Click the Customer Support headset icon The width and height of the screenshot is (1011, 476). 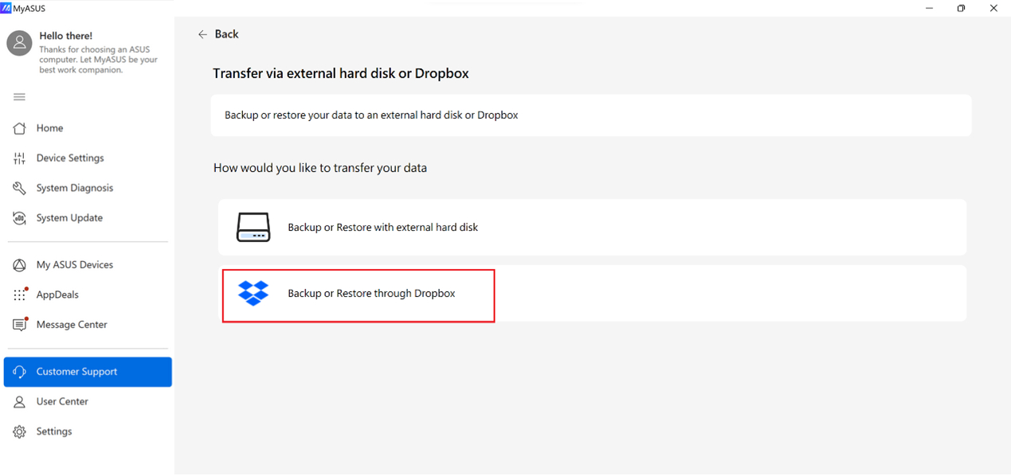click(x=20, y=372)
